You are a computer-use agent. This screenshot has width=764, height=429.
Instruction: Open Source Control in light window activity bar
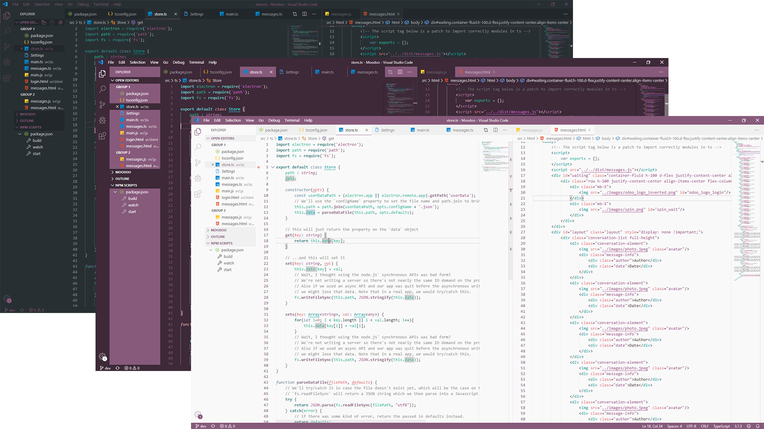click(x=198, y=162)
